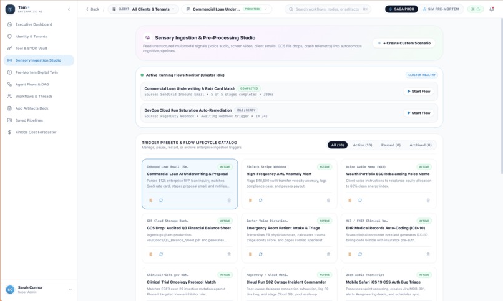Open Saved Pipelines page

pos(39,120)
